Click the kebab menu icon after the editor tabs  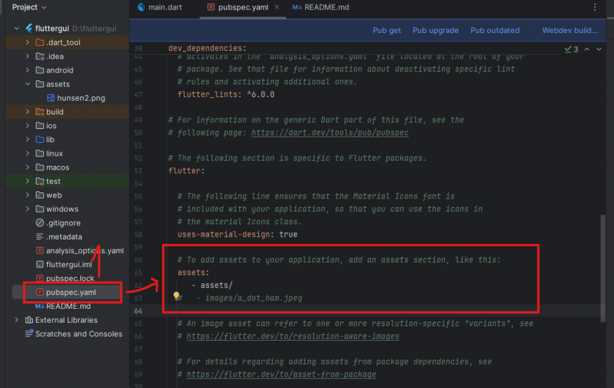pos(594,7)
